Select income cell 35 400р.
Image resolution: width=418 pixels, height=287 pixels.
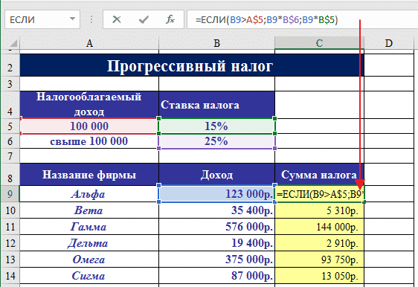216,210
